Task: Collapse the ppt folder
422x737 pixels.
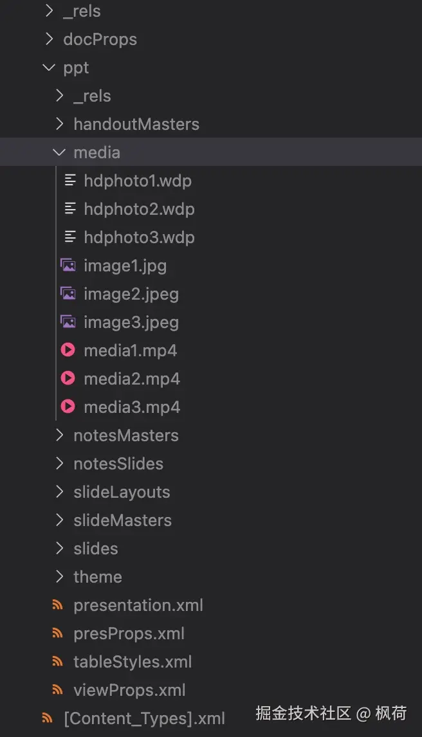Action: [49, 68]
